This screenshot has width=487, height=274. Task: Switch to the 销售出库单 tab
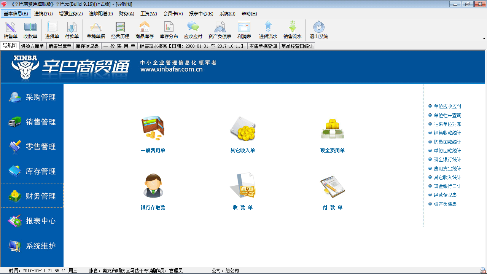click(60, 46)
